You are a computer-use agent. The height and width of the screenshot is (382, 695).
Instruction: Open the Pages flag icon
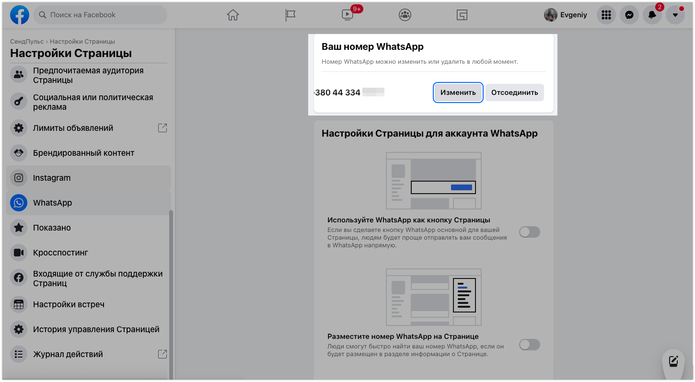290,15
